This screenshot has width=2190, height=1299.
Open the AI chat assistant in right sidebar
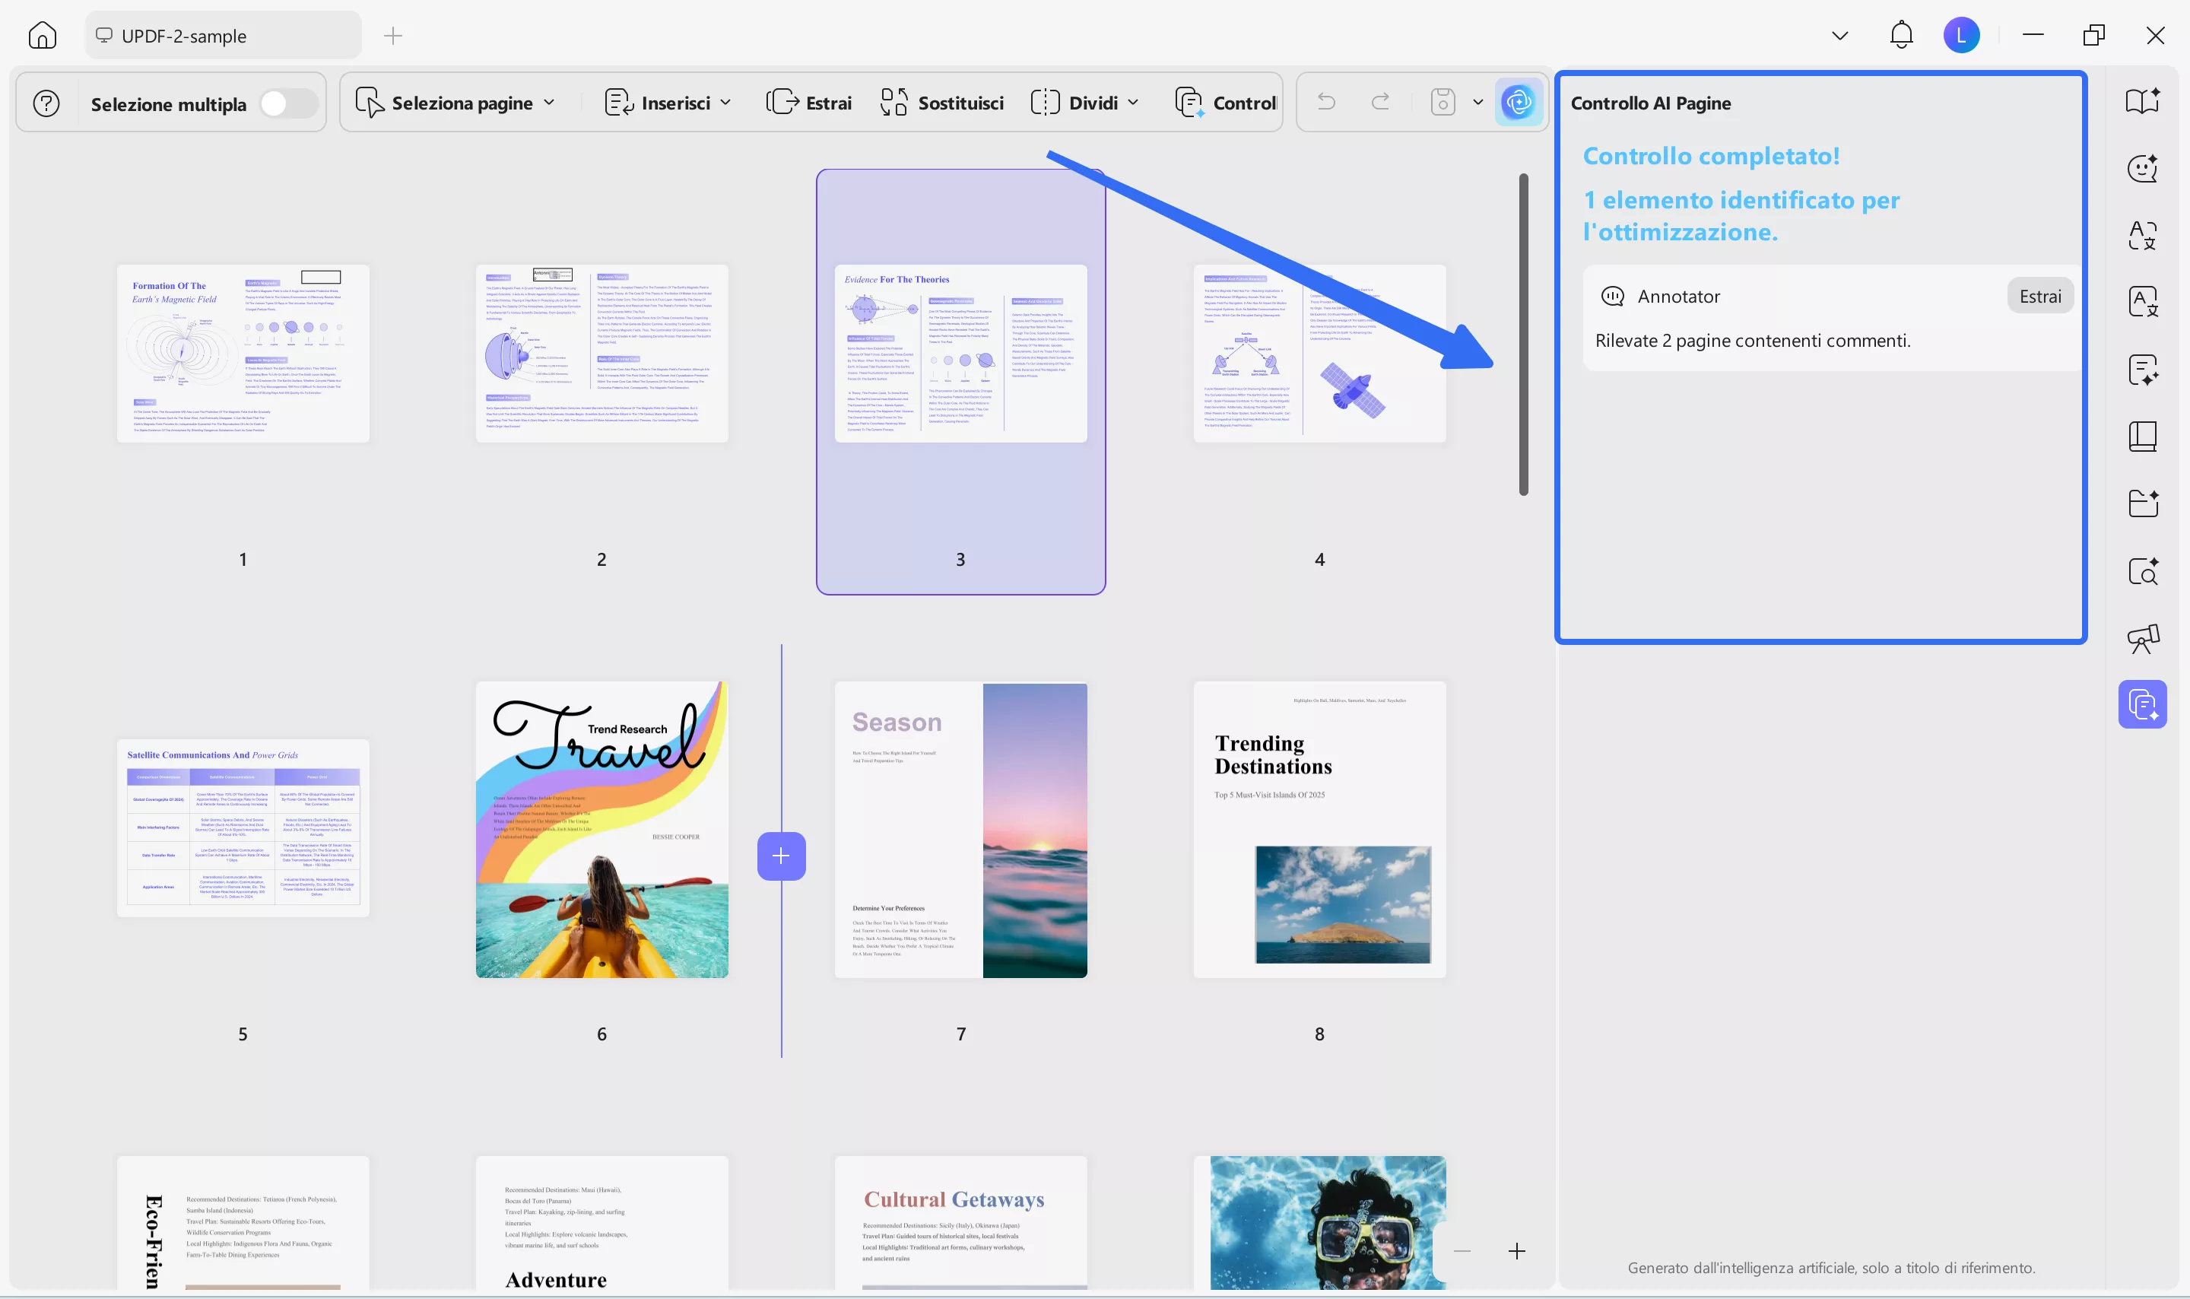point(2141,167)
